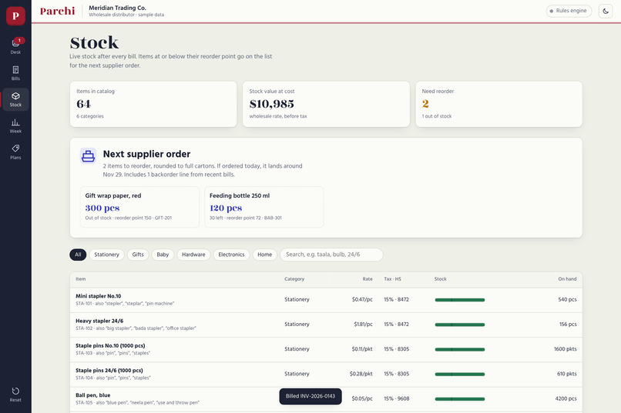
Task: Click the Item column header
Action: point(81,279)
